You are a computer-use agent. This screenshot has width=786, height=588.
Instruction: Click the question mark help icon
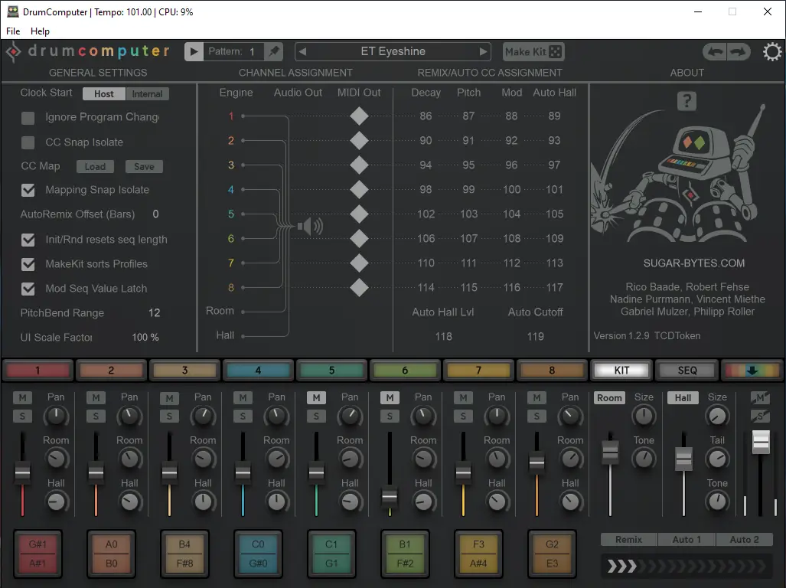click(687, 101)
